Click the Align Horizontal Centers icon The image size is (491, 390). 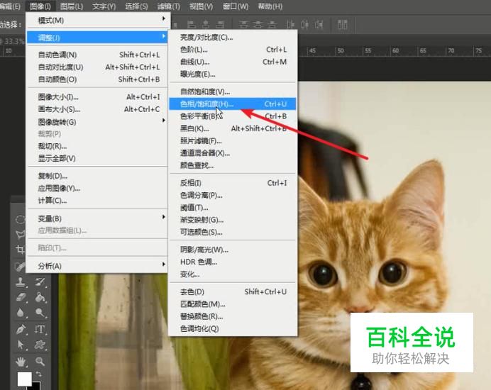pyautogui.click(x=206, y=24)
